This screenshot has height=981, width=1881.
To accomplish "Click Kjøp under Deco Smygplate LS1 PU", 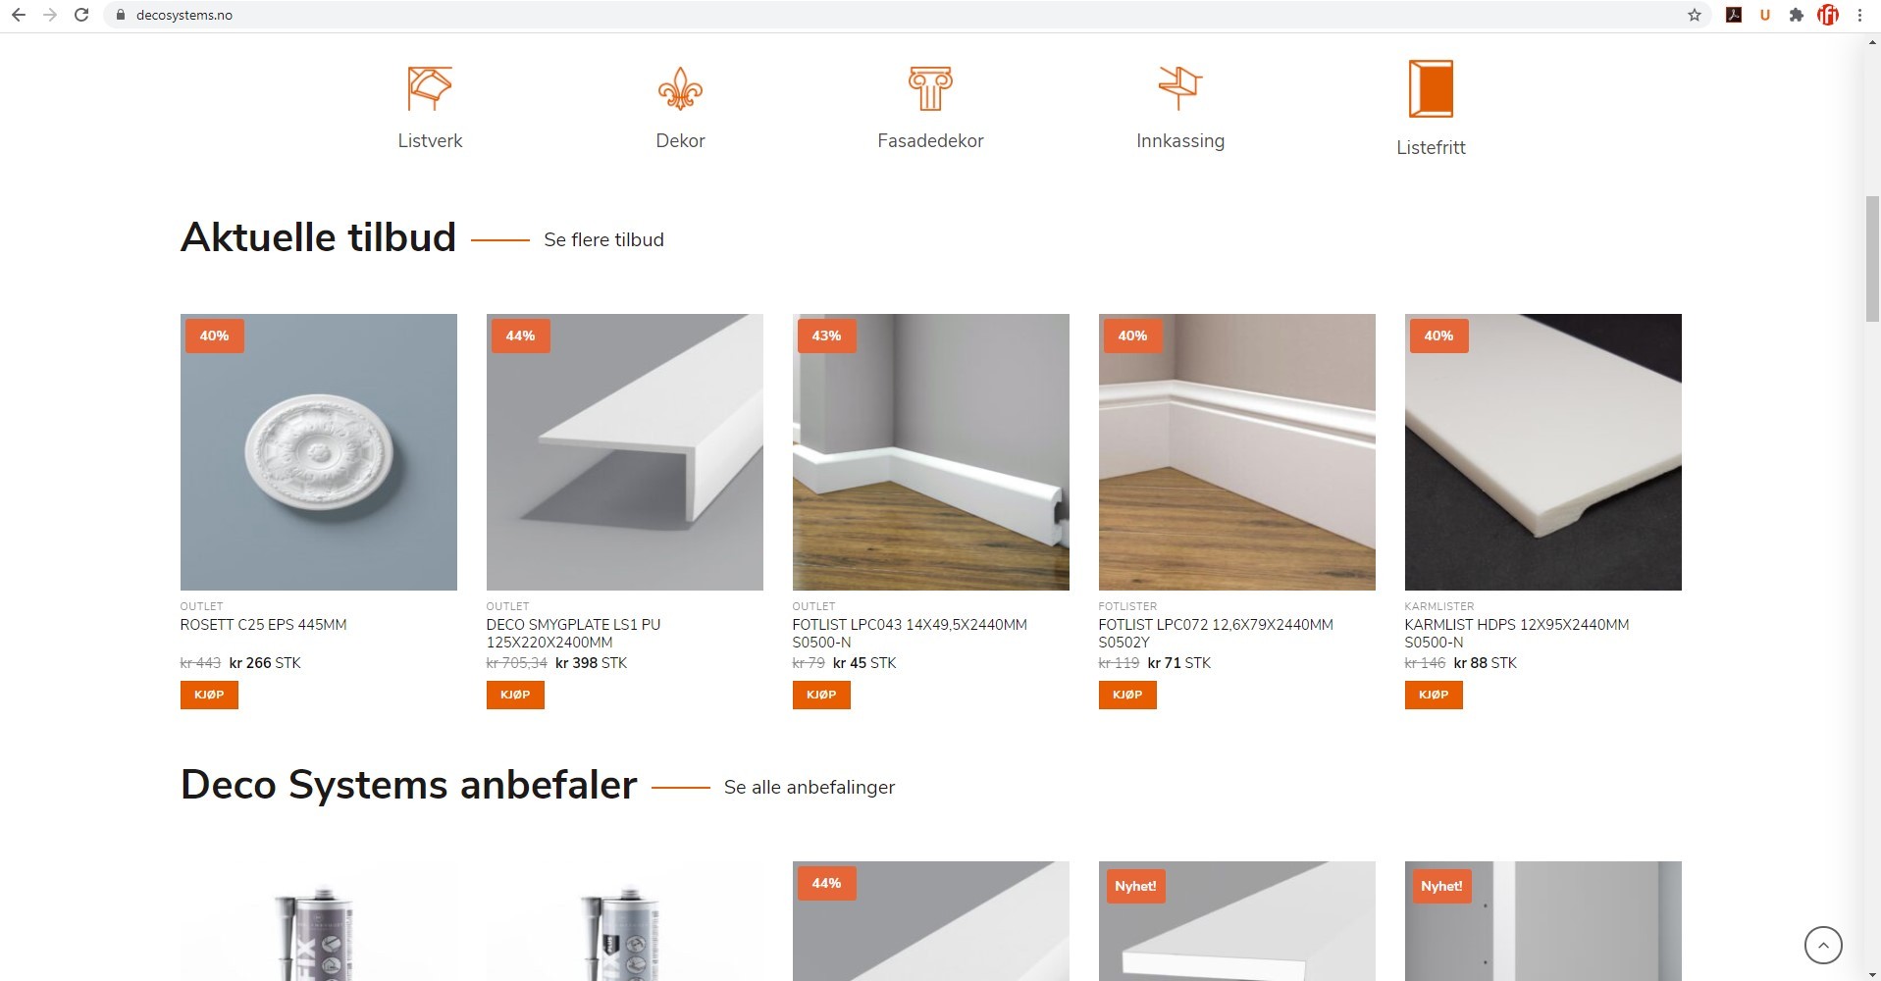I will coord(515,695).
